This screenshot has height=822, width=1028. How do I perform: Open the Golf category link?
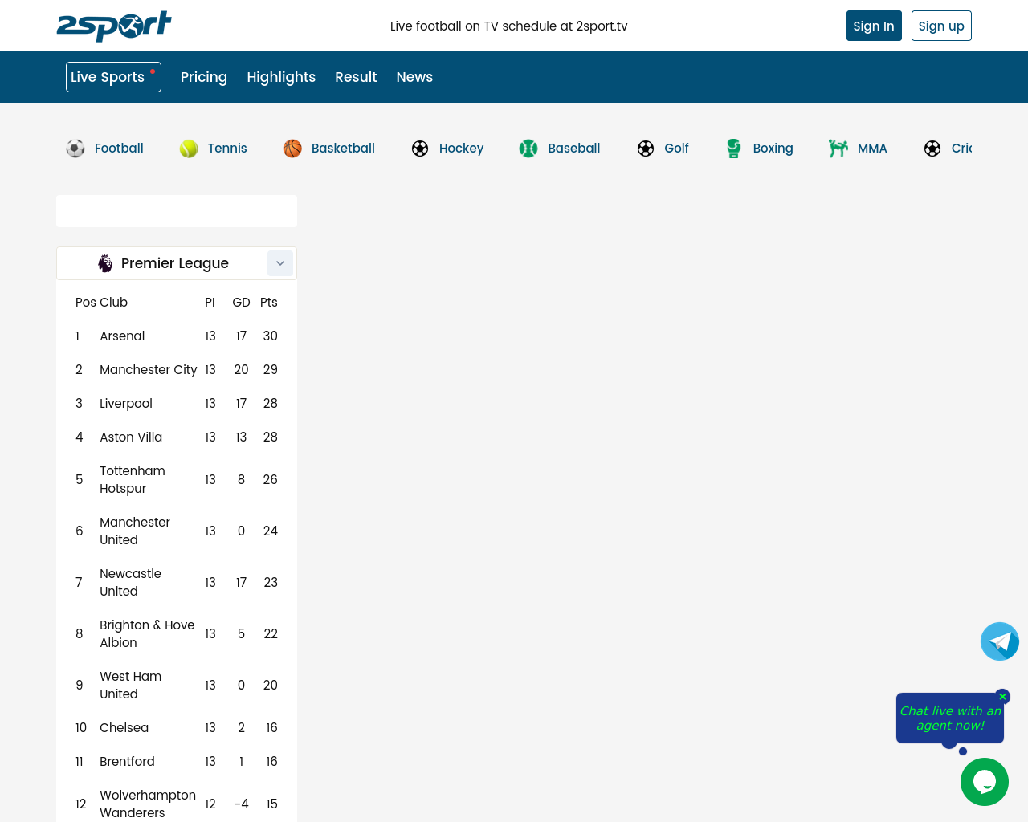(x=676, y=149)
